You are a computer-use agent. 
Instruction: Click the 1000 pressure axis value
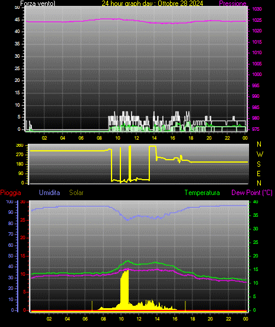[257, 74]
